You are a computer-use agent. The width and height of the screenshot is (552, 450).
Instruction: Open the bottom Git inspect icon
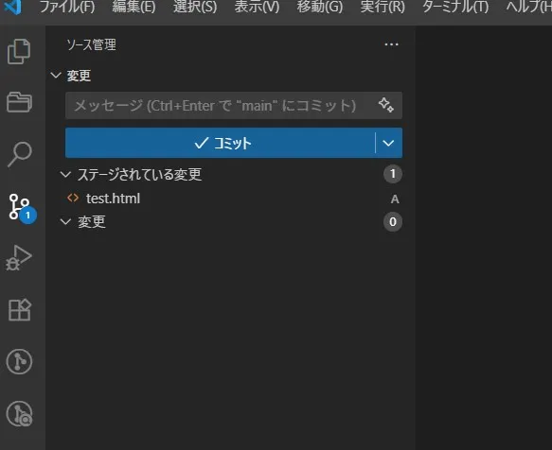click(19, 414)
